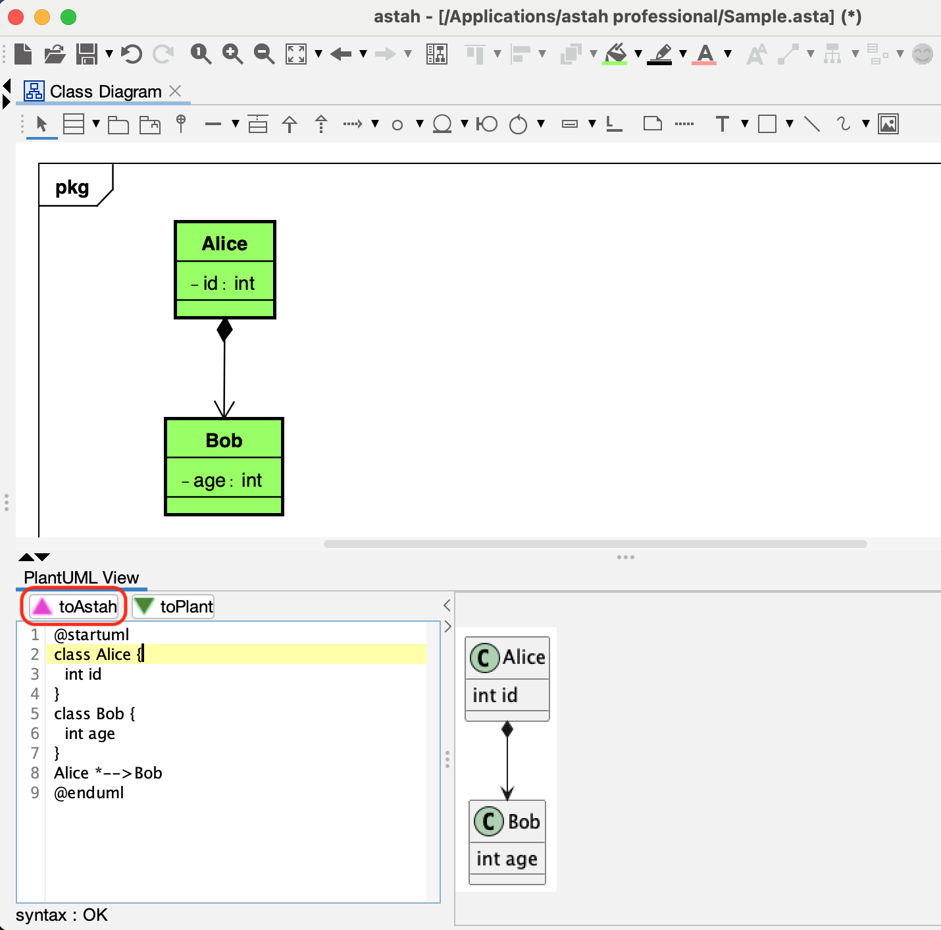Select the Bob class in the diagram
Viewport: 941px width, 930px height.
click(224, 466)
